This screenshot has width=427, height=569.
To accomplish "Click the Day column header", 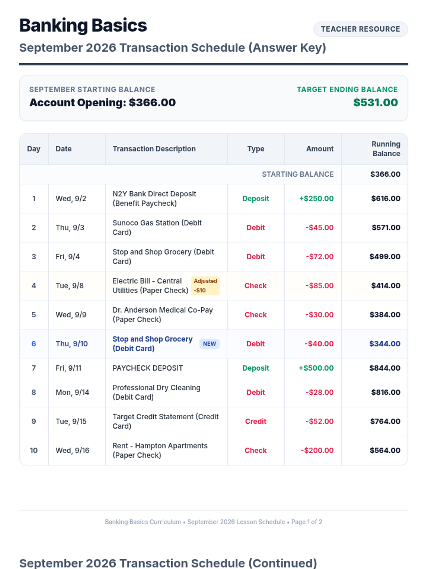I will tap(34, 149).
